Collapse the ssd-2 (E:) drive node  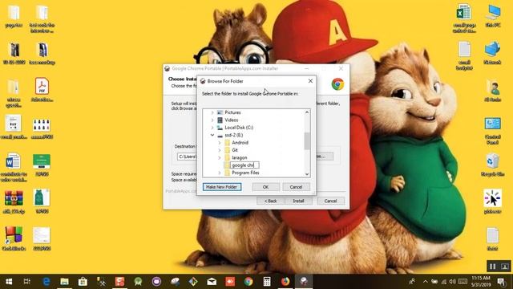[x=212, y=135]
